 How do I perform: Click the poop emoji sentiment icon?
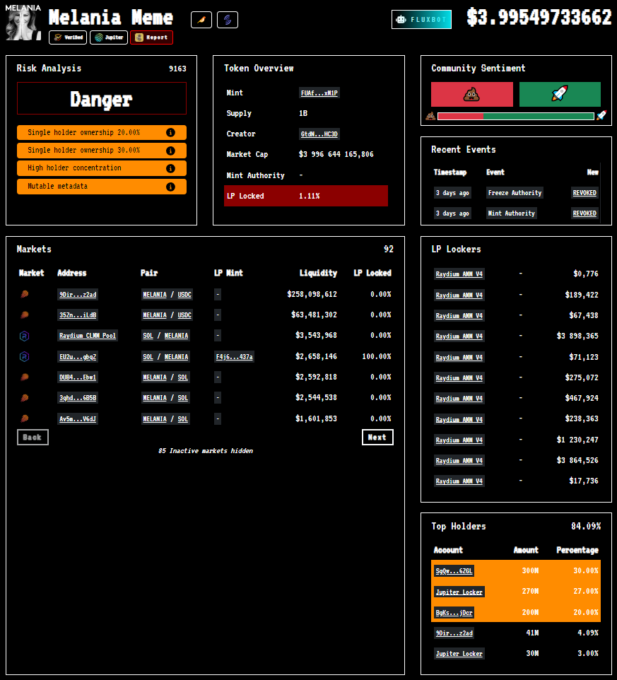[x=472, y=94]
